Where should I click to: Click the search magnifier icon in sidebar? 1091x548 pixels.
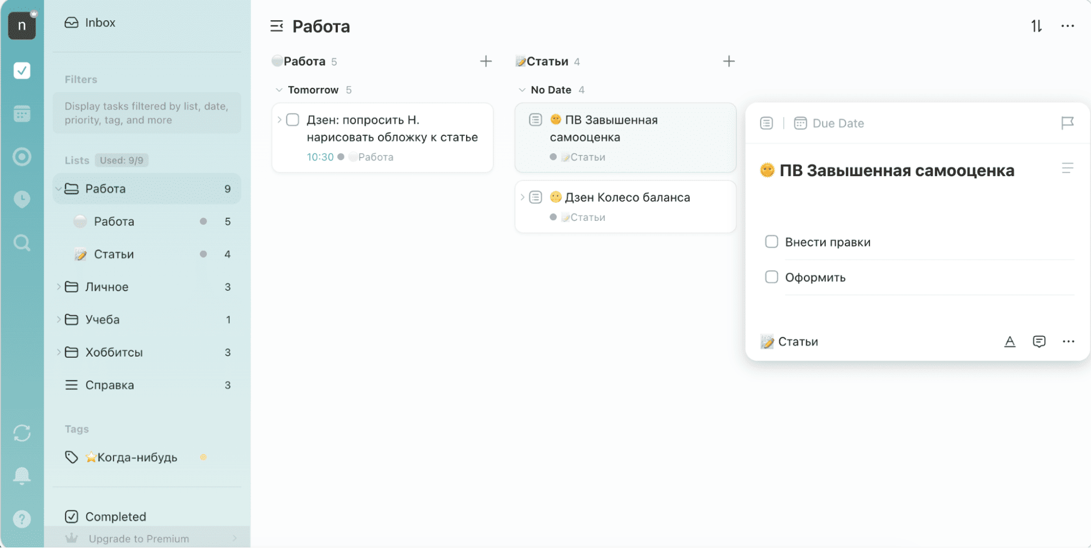click(x=22, y=243)
